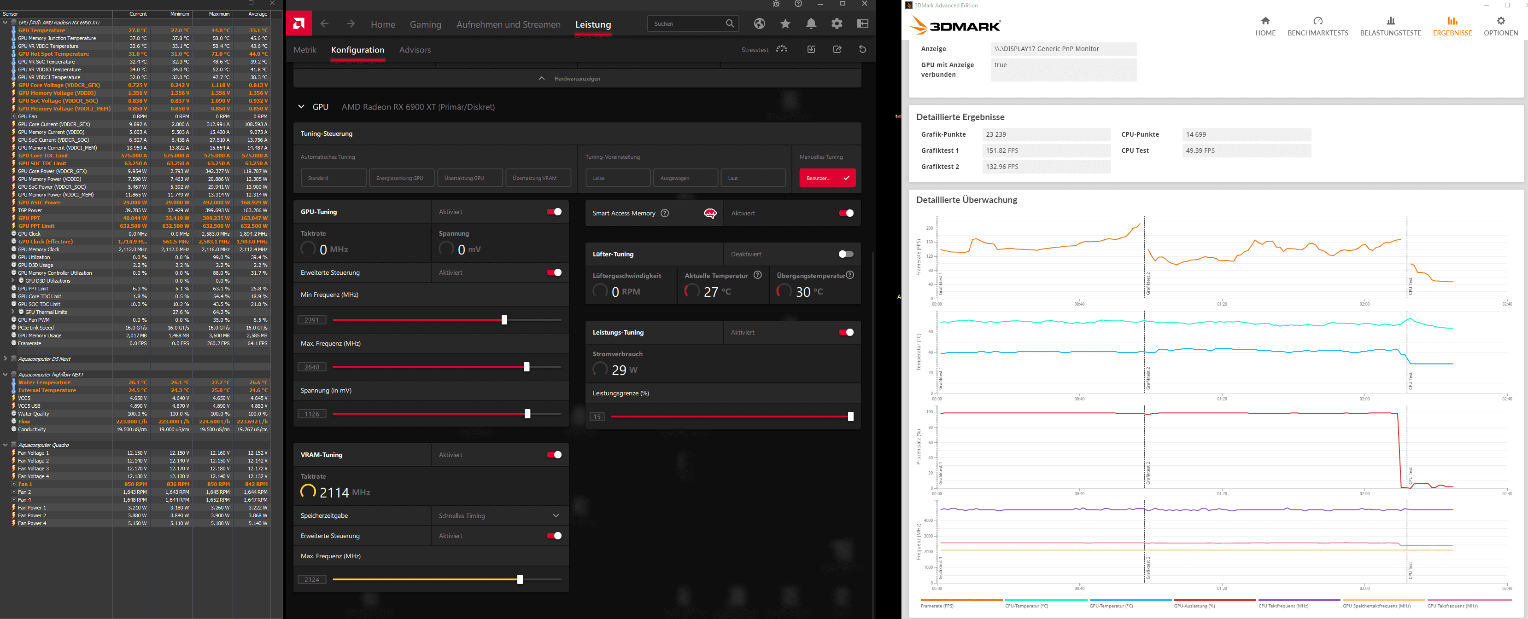The height and width of the screenshot is (619, 1528).
Task: Collapse the GPU section chevron
Action: click(301, 107)
